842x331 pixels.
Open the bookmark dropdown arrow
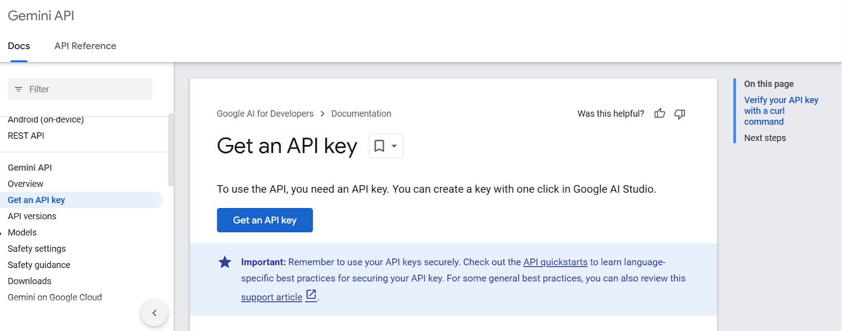click(394, 146)
